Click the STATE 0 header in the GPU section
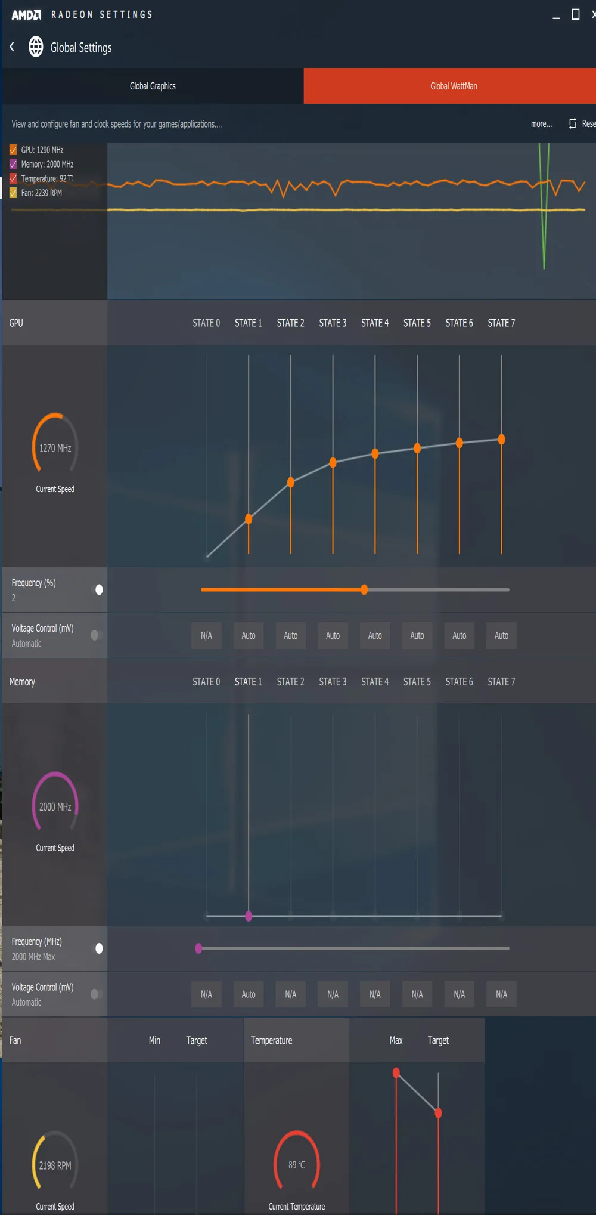596x1215 pixels. click(206, 323)
